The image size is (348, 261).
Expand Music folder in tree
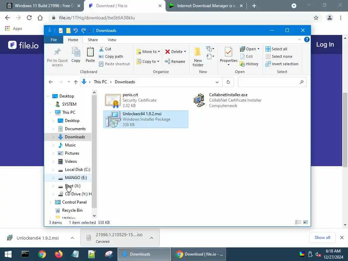53,145
